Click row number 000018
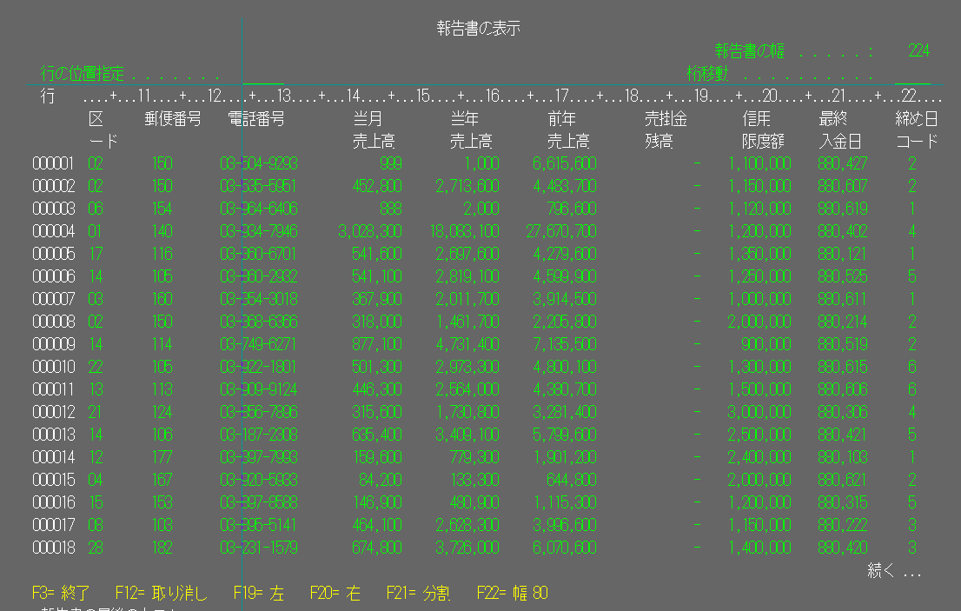The height and width of the screenshot is (611, 961). 53,548
